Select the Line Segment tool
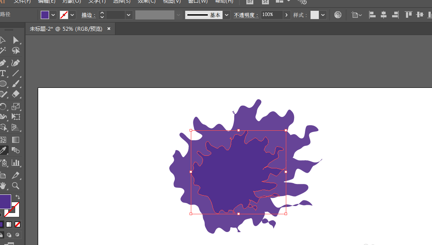Viewport: 432px width, 245px height. [x=16, y=74]
